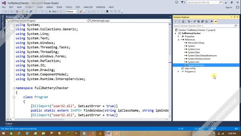Screen dimensions: 241x136
Task: Open the TOOLS menu
Action: coord(69,7)
